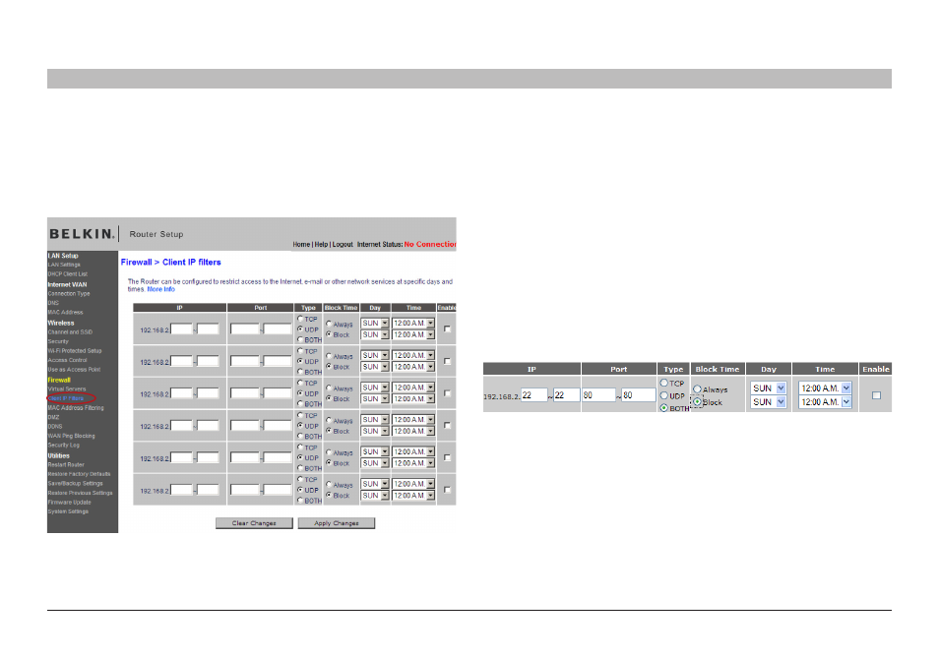Select TCP type in the enlarged example row
Image resolution: width=939 pixels, height=657 pixels.
pyautogui.click(x=663, y=383)
